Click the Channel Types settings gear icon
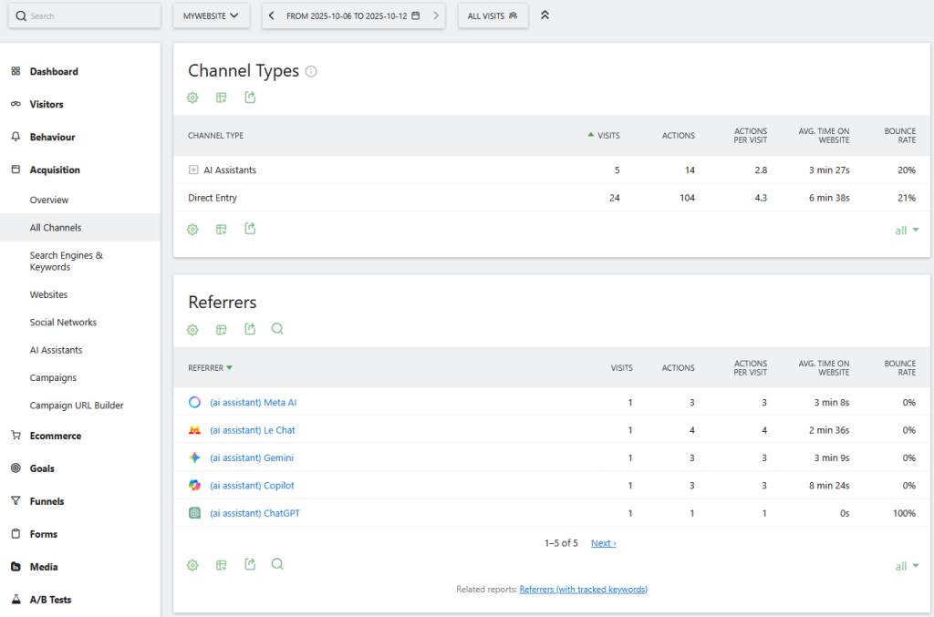This screenshot has width=934, height=617. (192, 98)
